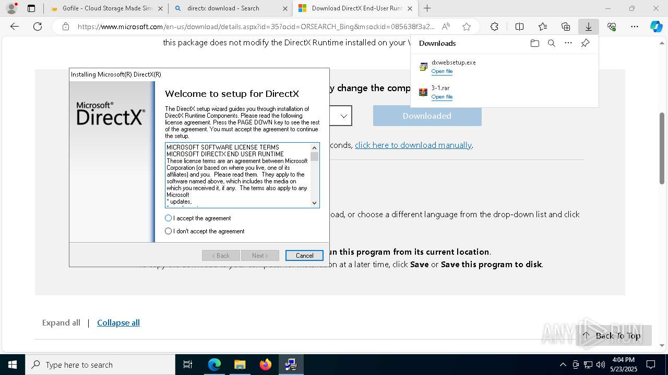Open file link for 3-1.rar
The image size is (668, 375).
point(442,97)
